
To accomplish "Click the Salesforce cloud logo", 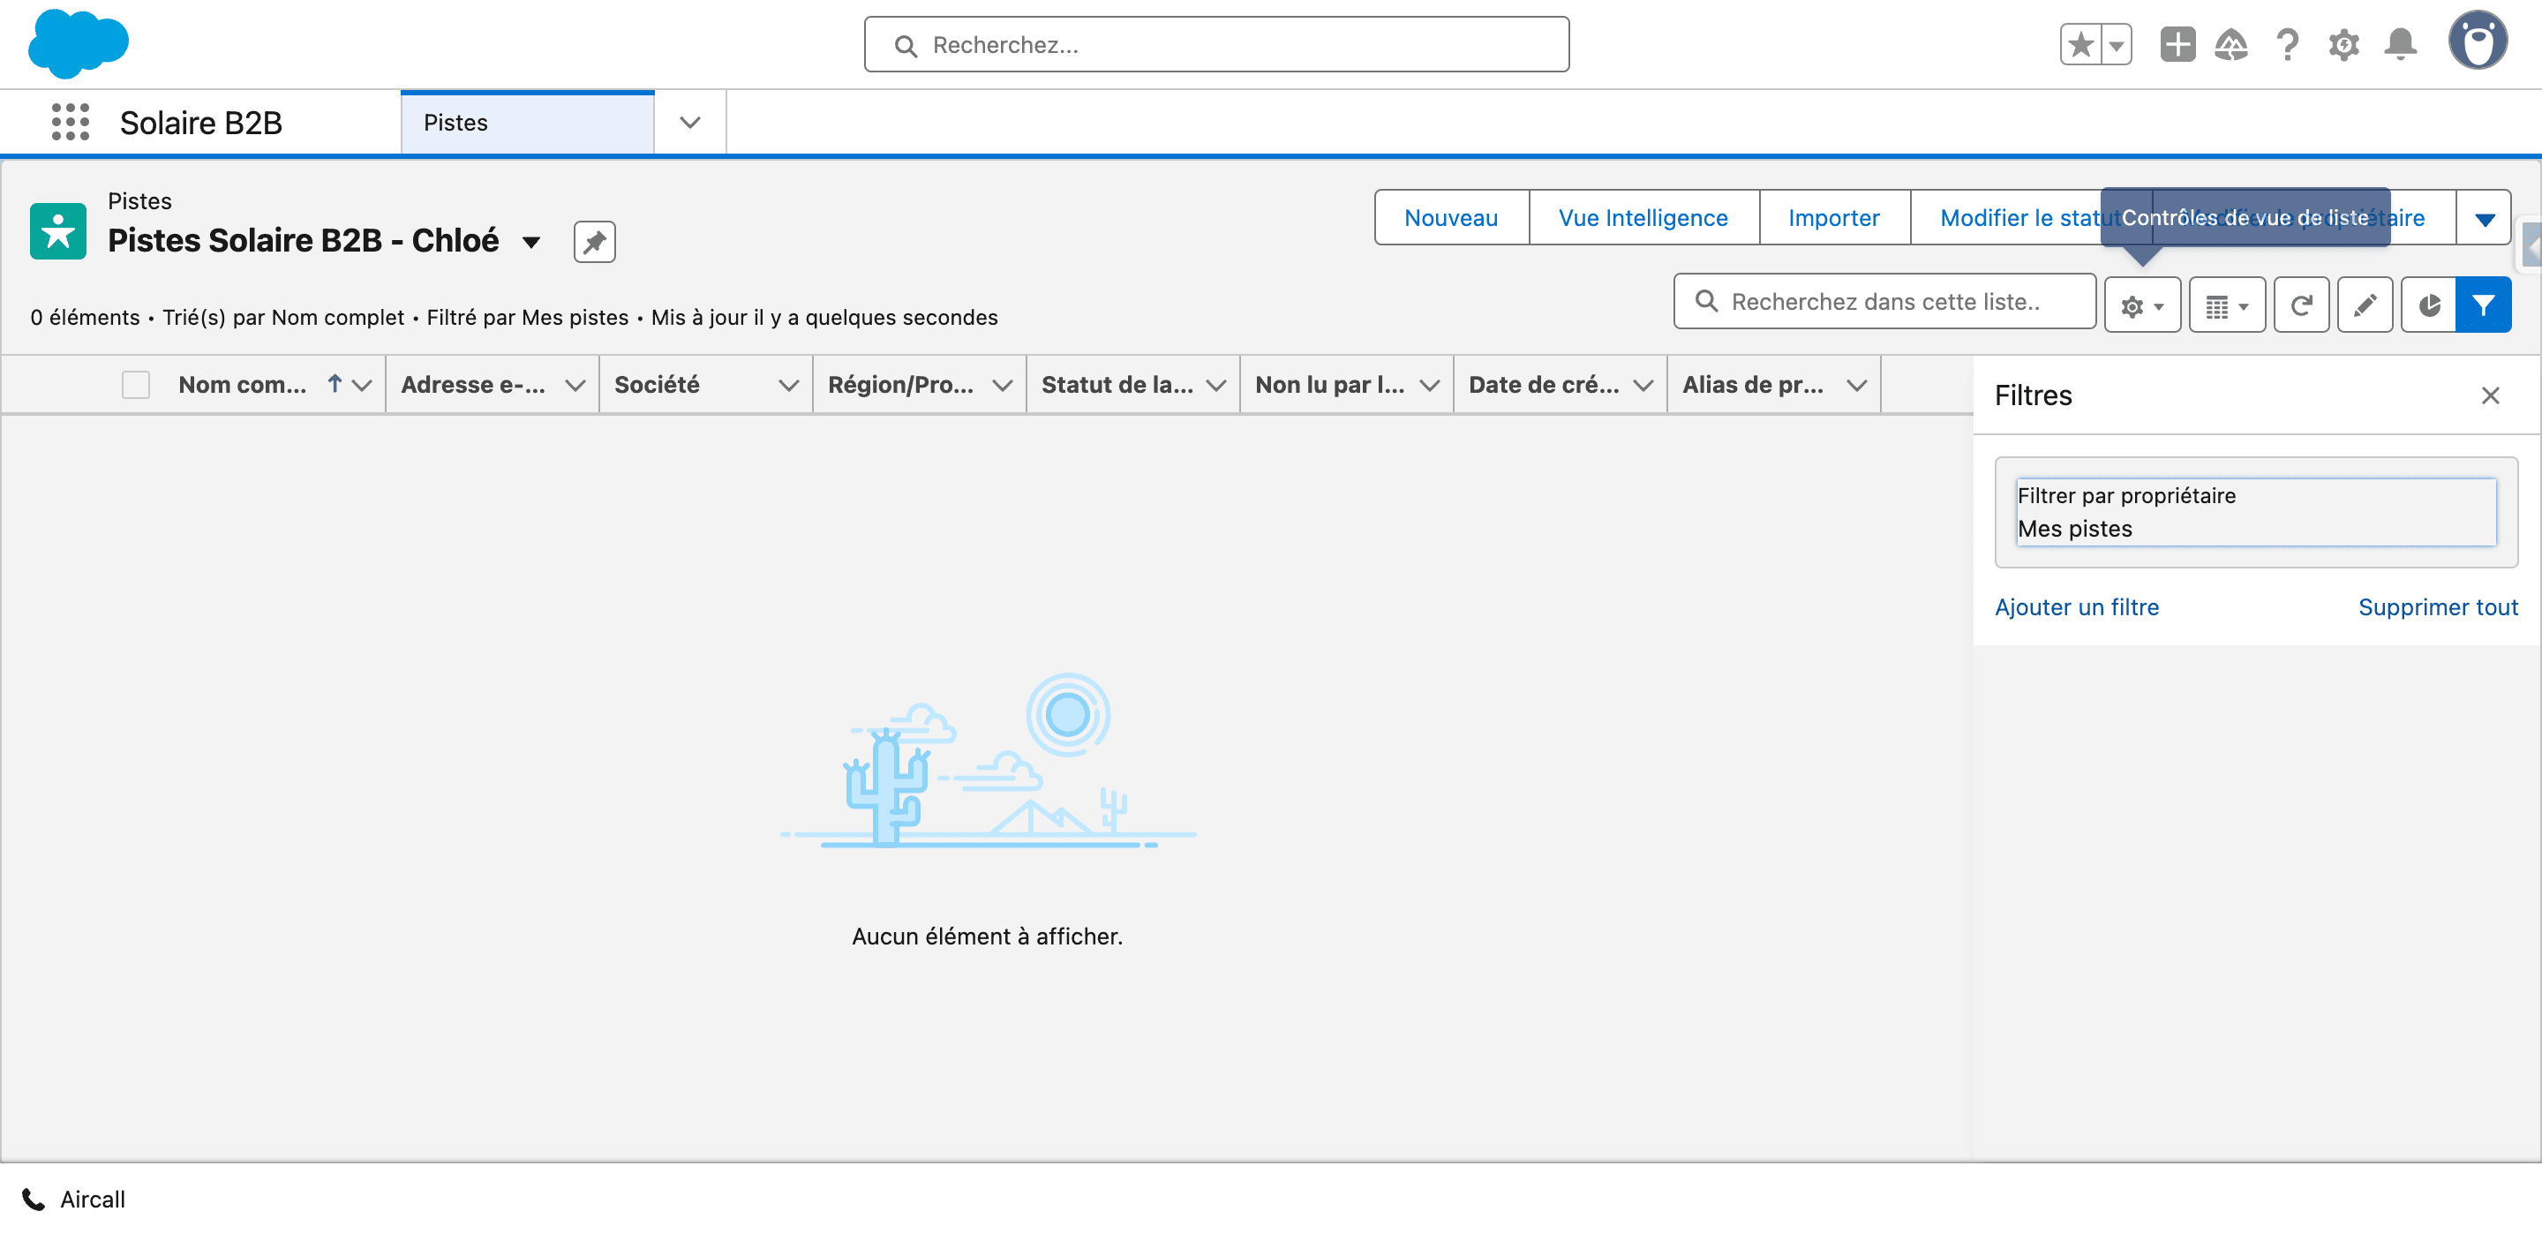I will click(x=78, y=43).
